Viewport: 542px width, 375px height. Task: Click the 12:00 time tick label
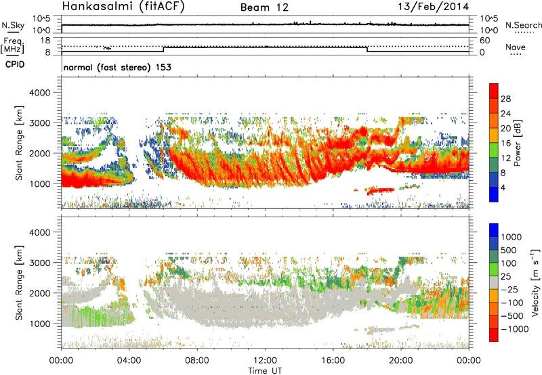(x=265, y=361)
